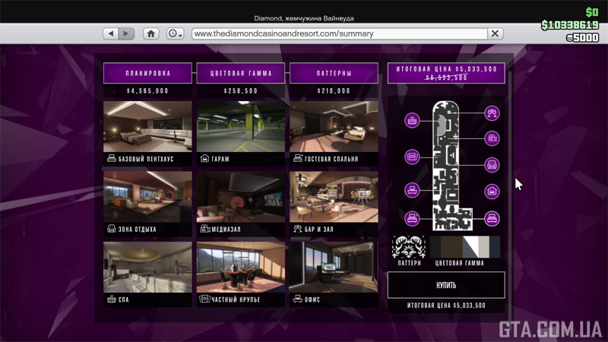Switch to the Цветовая гамма tab
The image size is (608, 342).
point(241,74)
